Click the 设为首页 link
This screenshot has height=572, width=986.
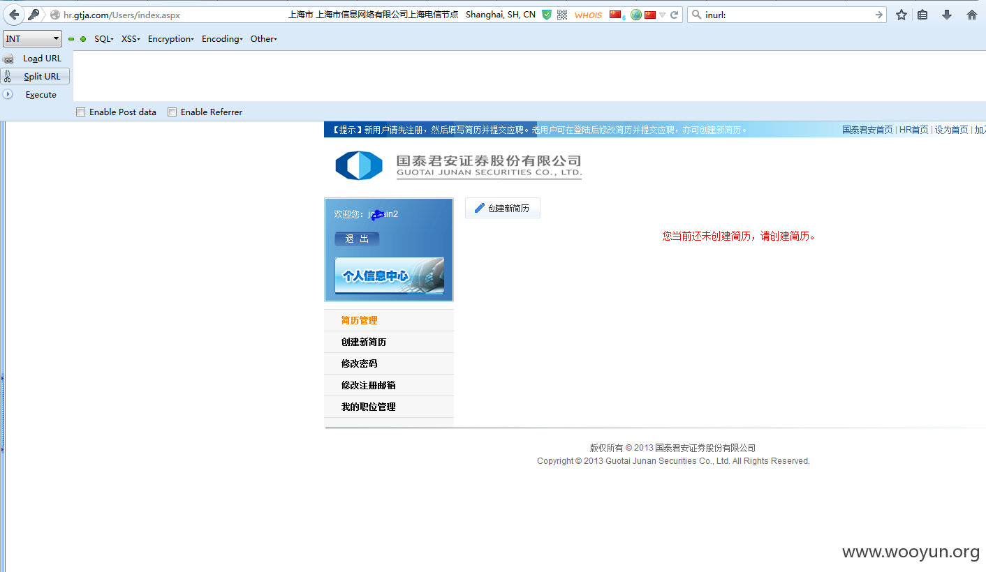[951, 130]
